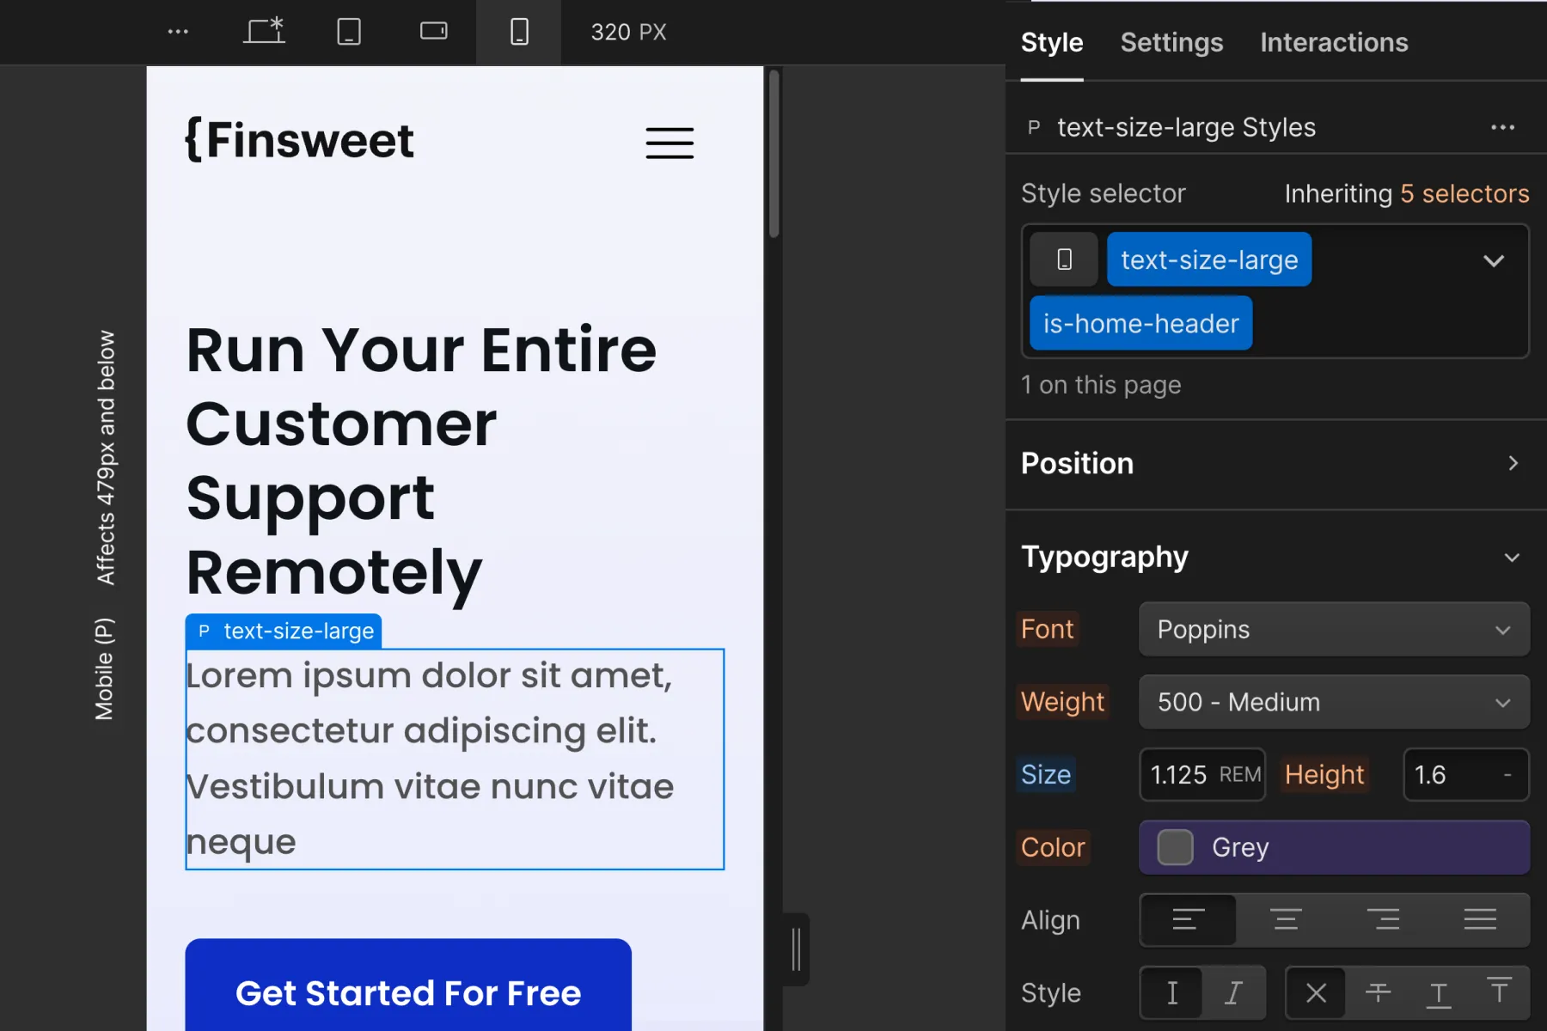Switch to the Interactions tab
1547x1031 pixels.
(1334, 42)
